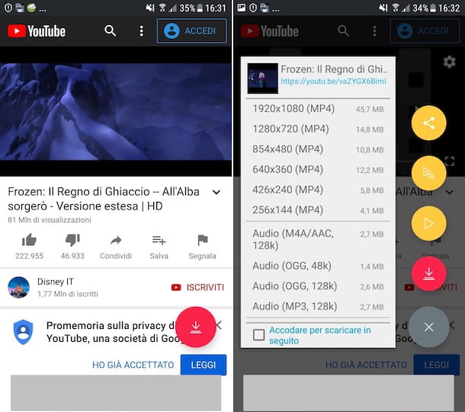Tap the search magnifier in left YouTube header

coord(111,31)
